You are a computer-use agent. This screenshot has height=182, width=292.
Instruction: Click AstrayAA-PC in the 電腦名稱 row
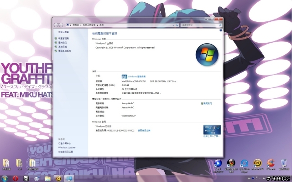[128, 103]
